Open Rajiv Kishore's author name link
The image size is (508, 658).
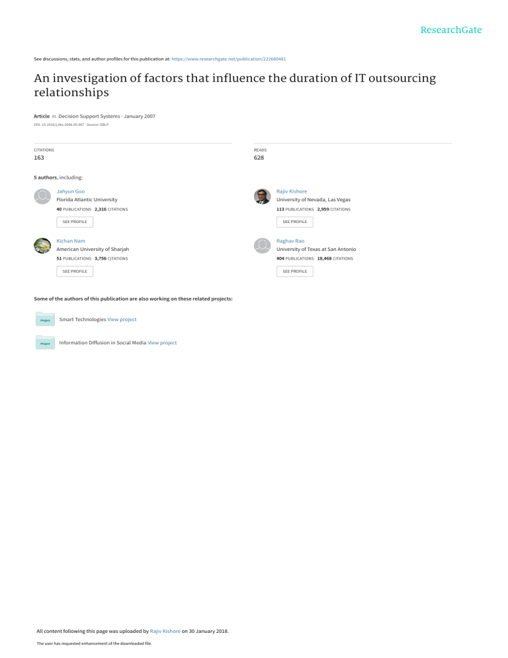(x=292, y=191)
